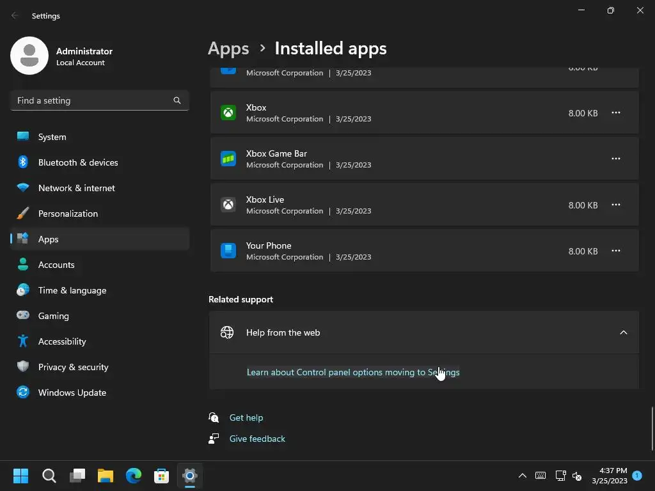Viewport: 655px width, 491px height.
Task: Click the Your Phone app icon
Action: point(228,251)
